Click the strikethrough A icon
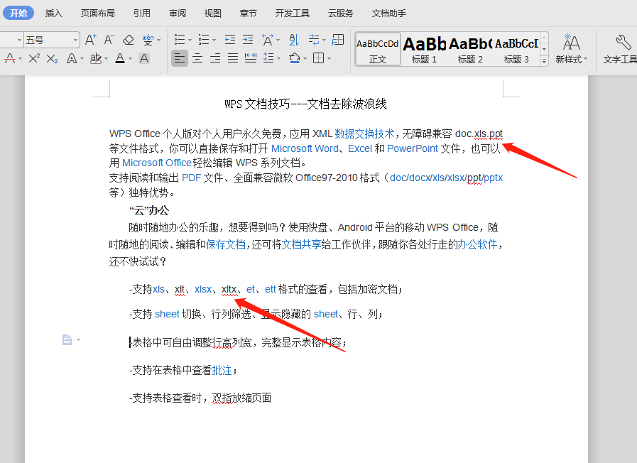637x463 pixels. pyautogui.click(x=10, y=58)
